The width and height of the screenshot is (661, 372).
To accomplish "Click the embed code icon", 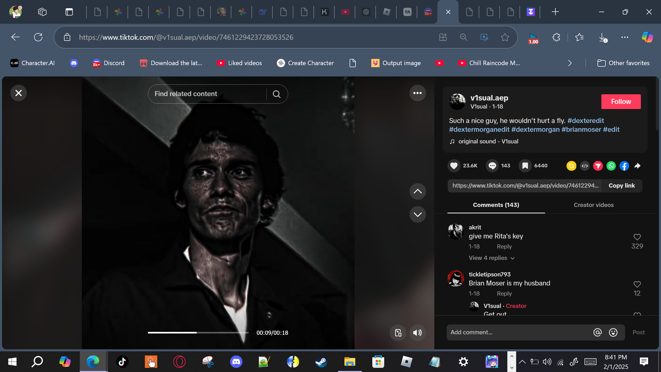I will pyautogui.click(x=585, y=166).
